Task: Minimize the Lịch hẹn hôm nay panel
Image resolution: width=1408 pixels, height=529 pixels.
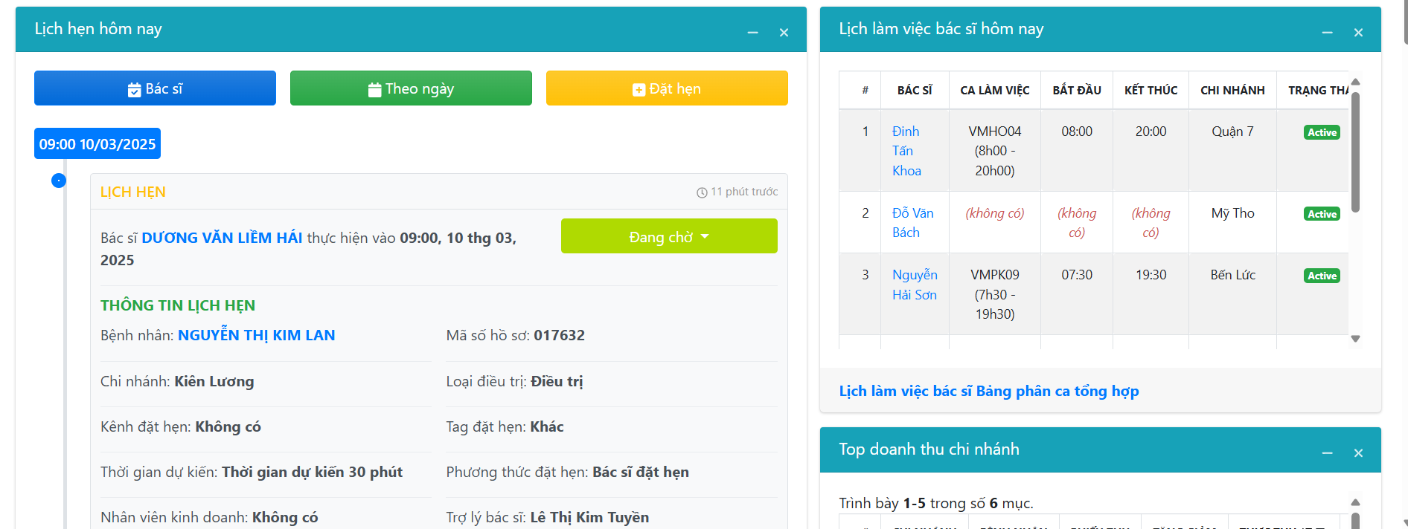Action: point(752,33)
